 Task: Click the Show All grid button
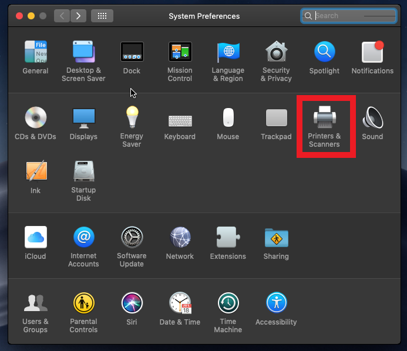point(102,16)
